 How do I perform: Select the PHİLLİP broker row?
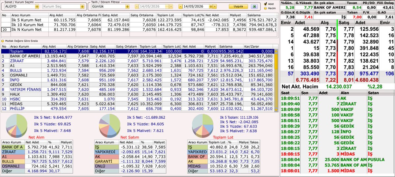(x=137, y=108)
